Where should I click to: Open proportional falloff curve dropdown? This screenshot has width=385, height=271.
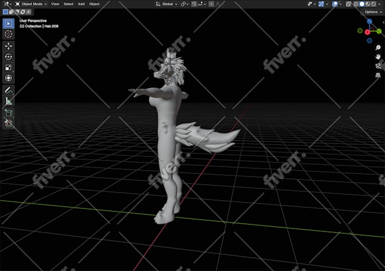click(217, 4)
